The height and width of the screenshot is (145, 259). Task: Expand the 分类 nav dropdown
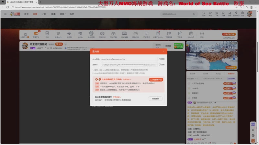tap(44, 14)
